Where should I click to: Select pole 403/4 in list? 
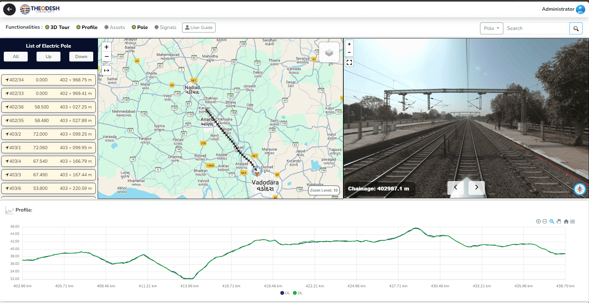tap(49, 161)
